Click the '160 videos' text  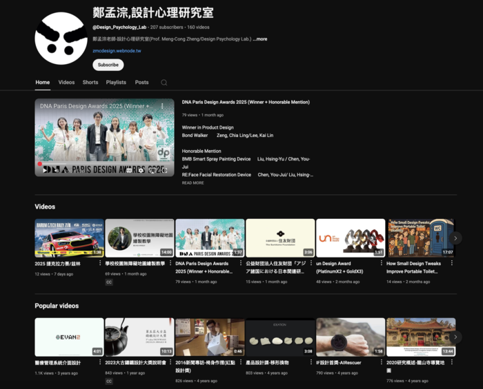coord(199,28)
